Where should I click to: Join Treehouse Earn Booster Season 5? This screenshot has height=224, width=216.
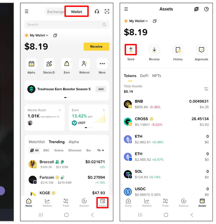pyautogui.click(x=101, y=89)
